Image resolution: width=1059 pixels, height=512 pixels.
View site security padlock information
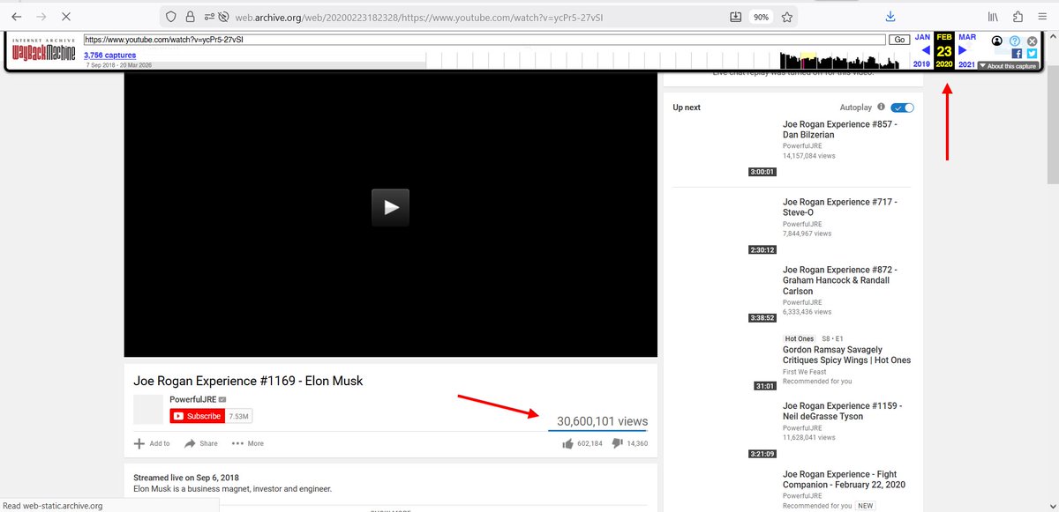(190, 17)
